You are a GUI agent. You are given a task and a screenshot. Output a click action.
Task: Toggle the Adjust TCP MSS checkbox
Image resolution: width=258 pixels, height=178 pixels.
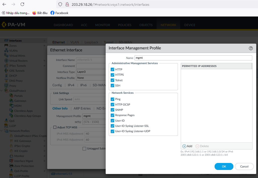point(55,127)
